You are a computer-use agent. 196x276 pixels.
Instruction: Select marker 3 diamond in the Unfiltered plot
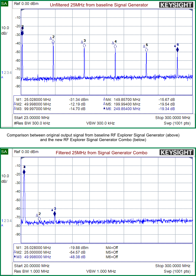tap(85, 46)
